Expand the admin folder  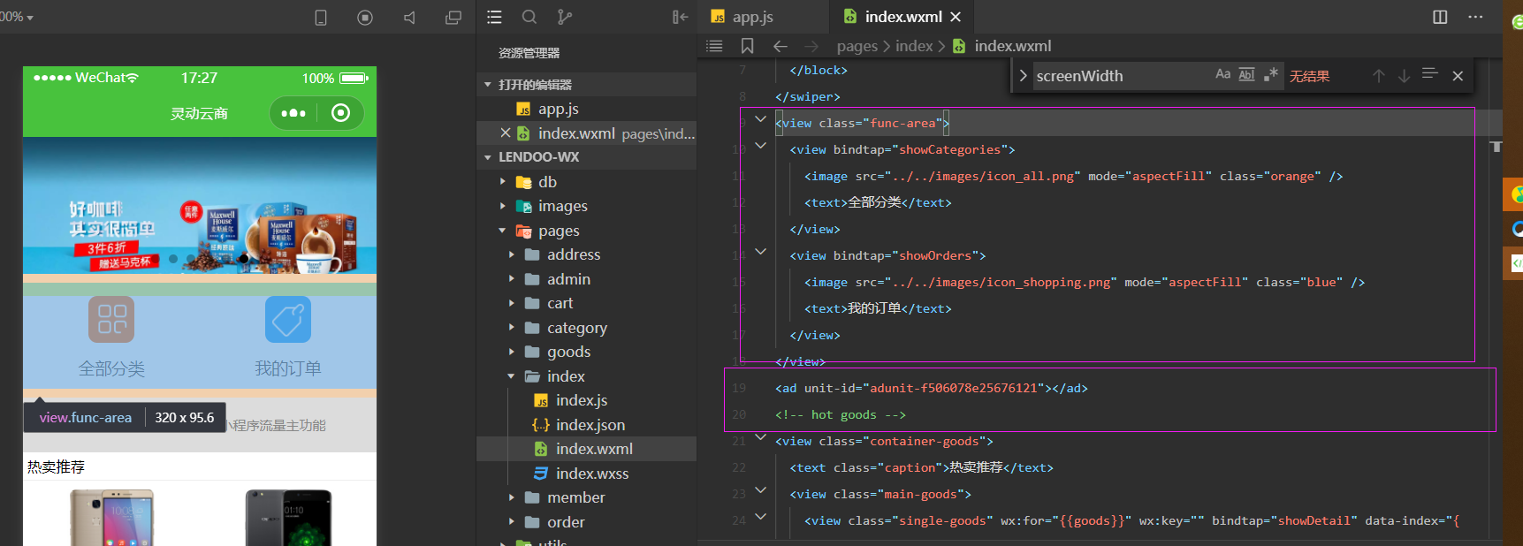[x=512, y=279]
